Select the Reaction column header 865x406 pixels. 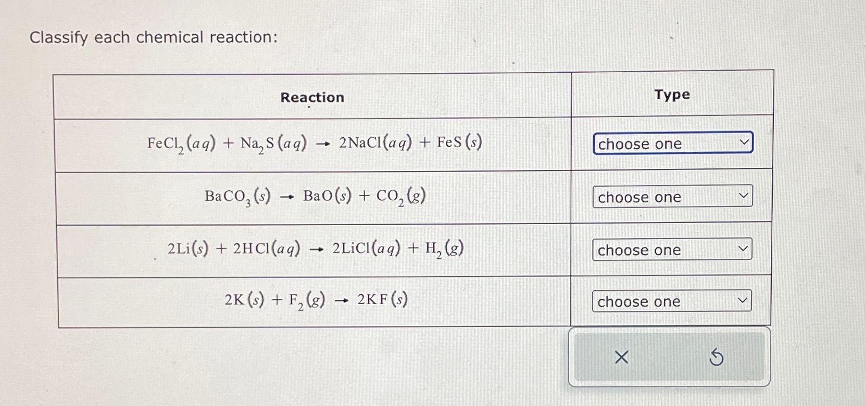(x=311, y=97)
